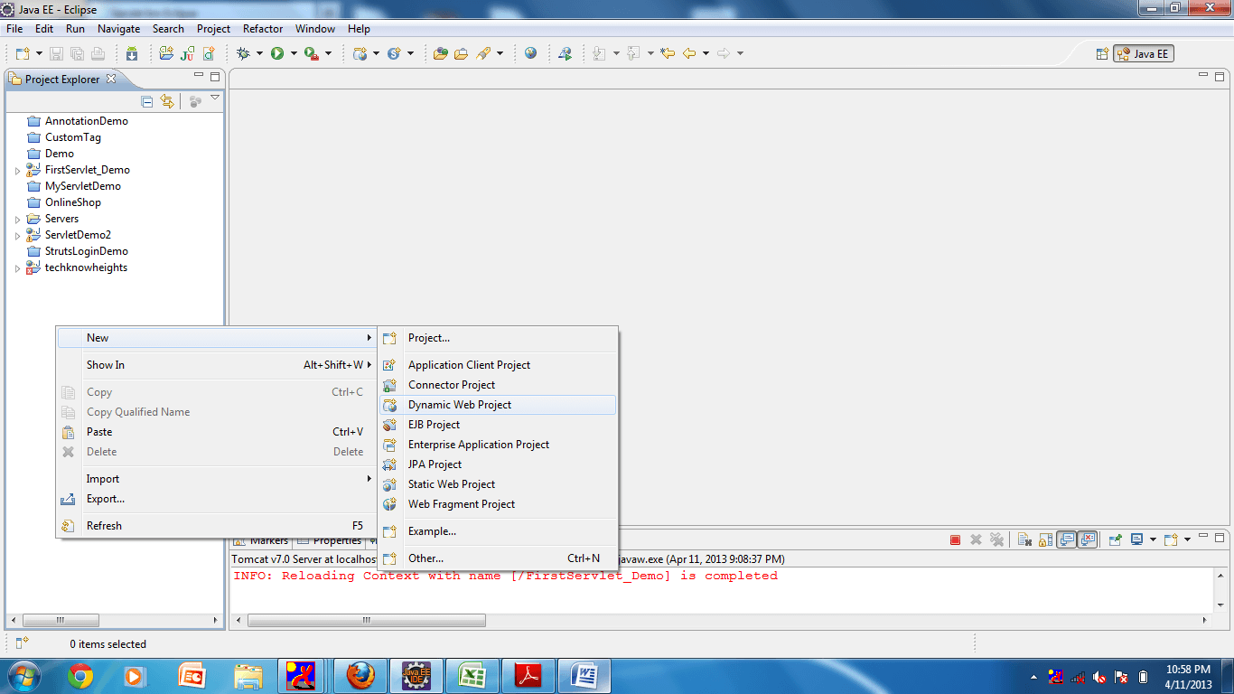This screenshot has width=1234, height=694.
Task: Toggle Scroll Lock in the console
Action: [1045, 539]
